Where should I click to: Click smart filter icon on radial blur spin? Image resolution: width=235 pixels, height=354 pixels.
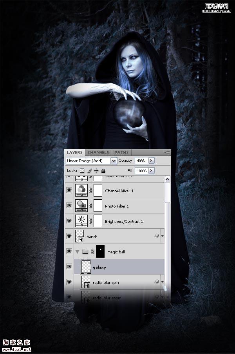(x=157, y=282)
